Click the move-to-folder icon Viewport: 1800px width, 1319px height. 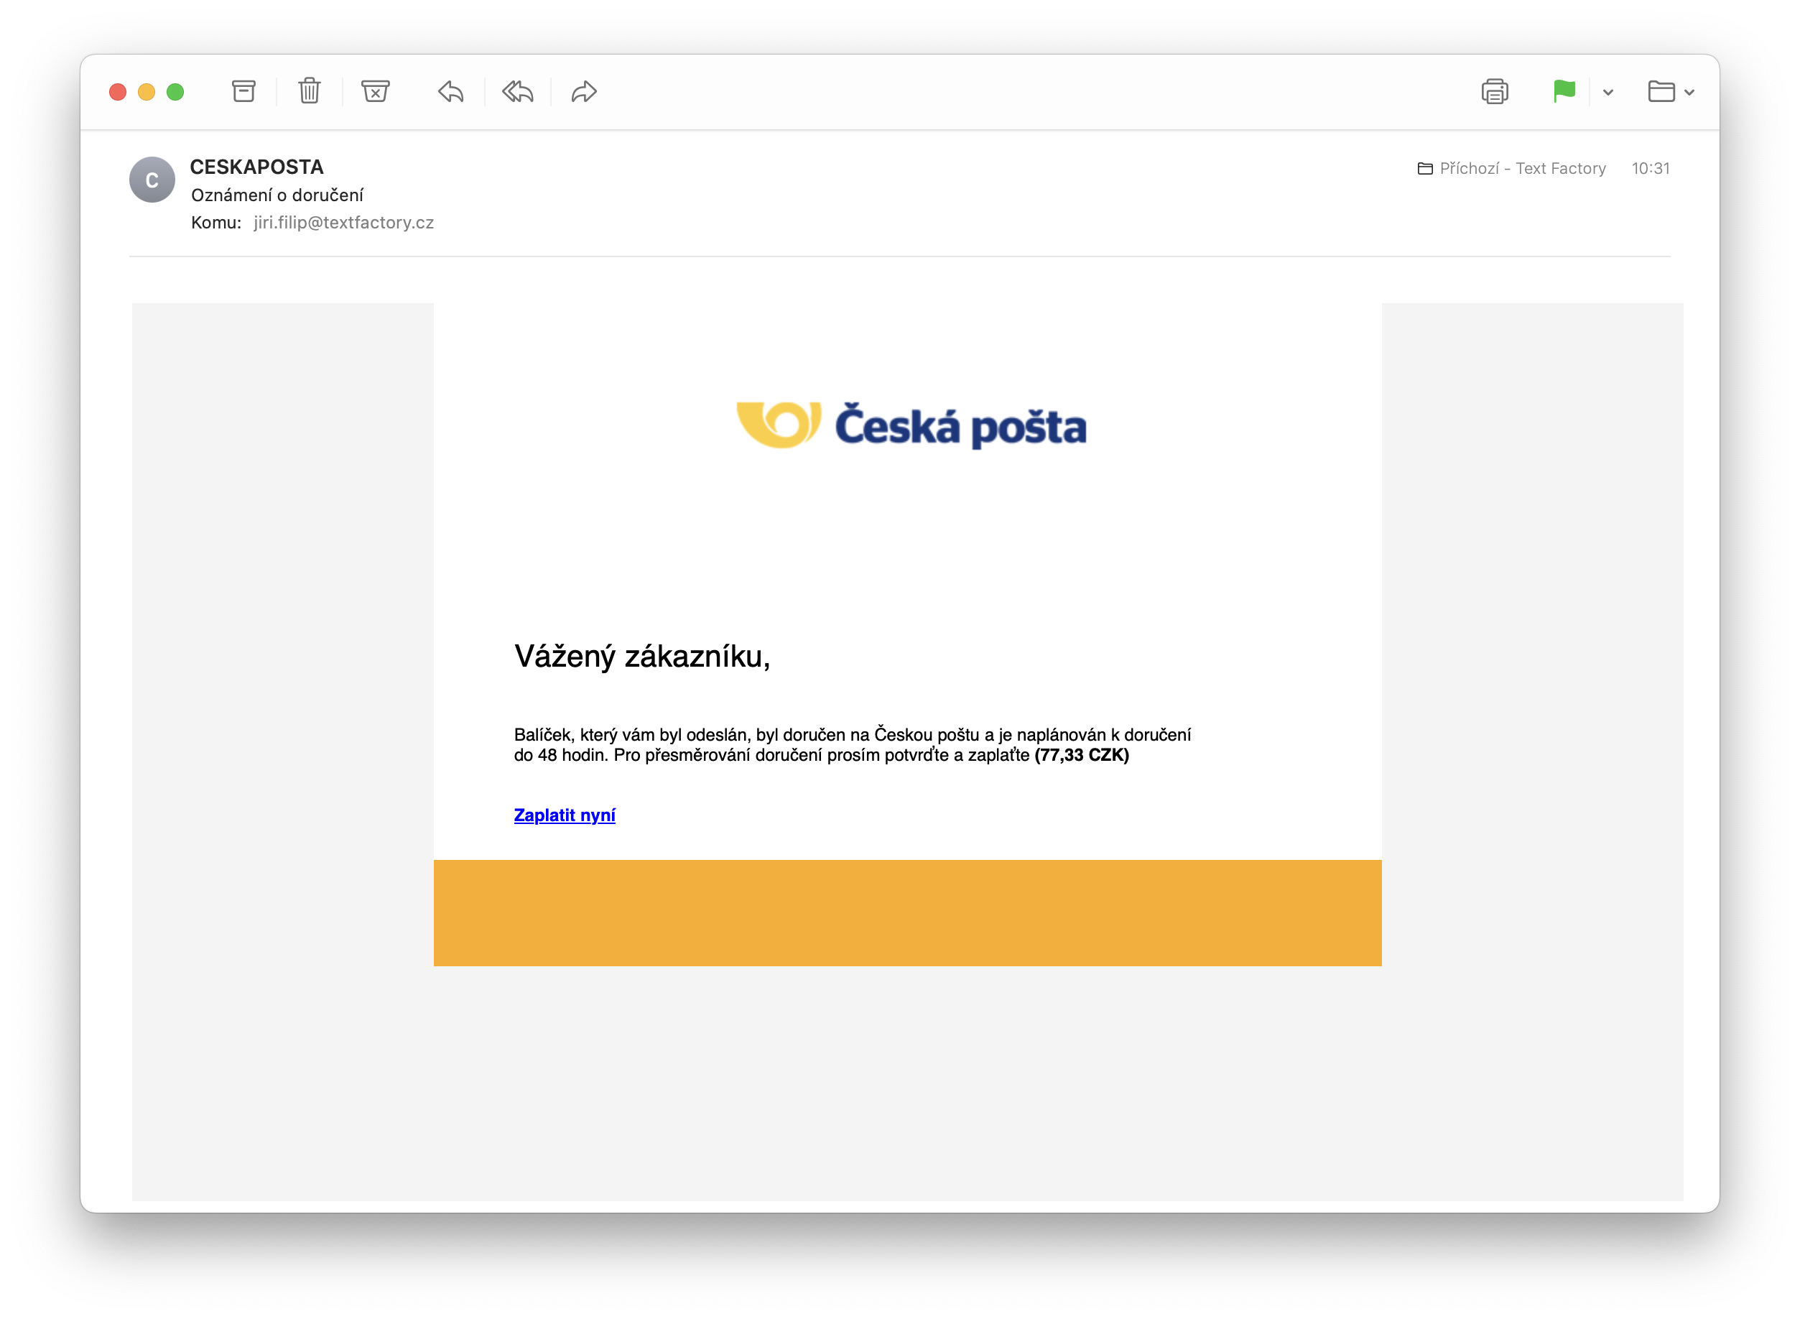pos(1661,92)
